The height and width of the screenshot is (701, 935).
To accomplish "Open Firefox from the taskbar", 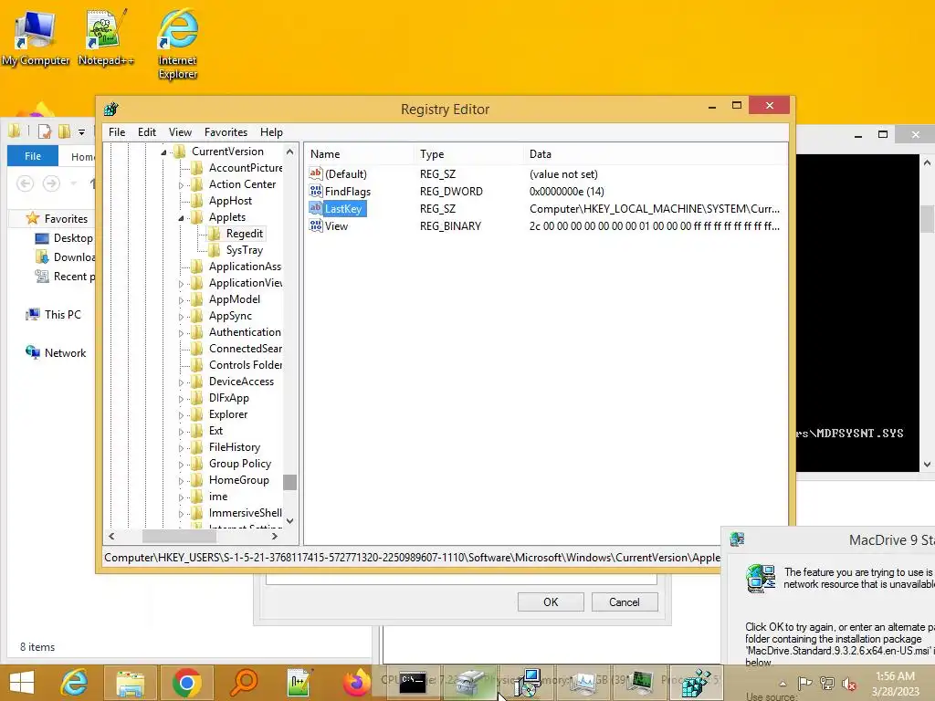I will coord(356,683).
